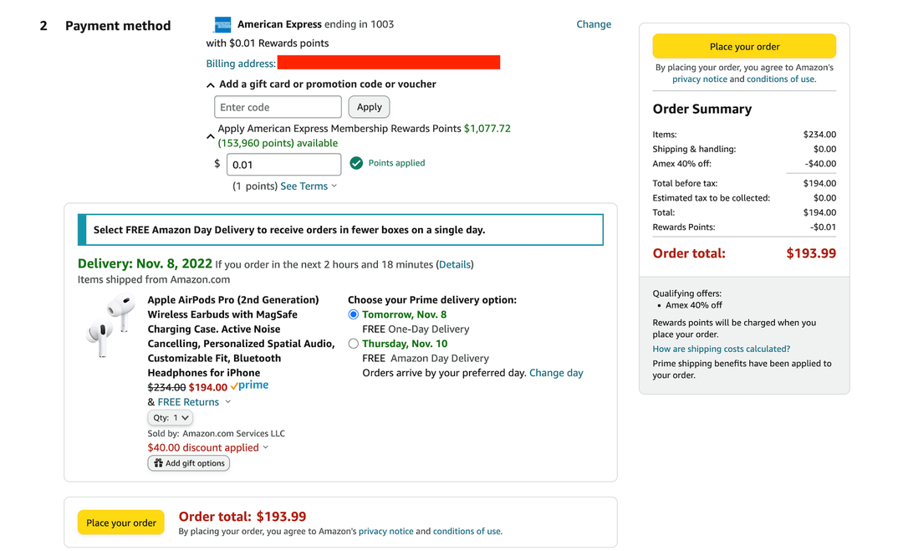Image resolution: width=903 pixels, height=551 pixels.
Task: Select Thursday, Nov. 10 Amazon Day Delivery
Action: (x=354, y=343)
